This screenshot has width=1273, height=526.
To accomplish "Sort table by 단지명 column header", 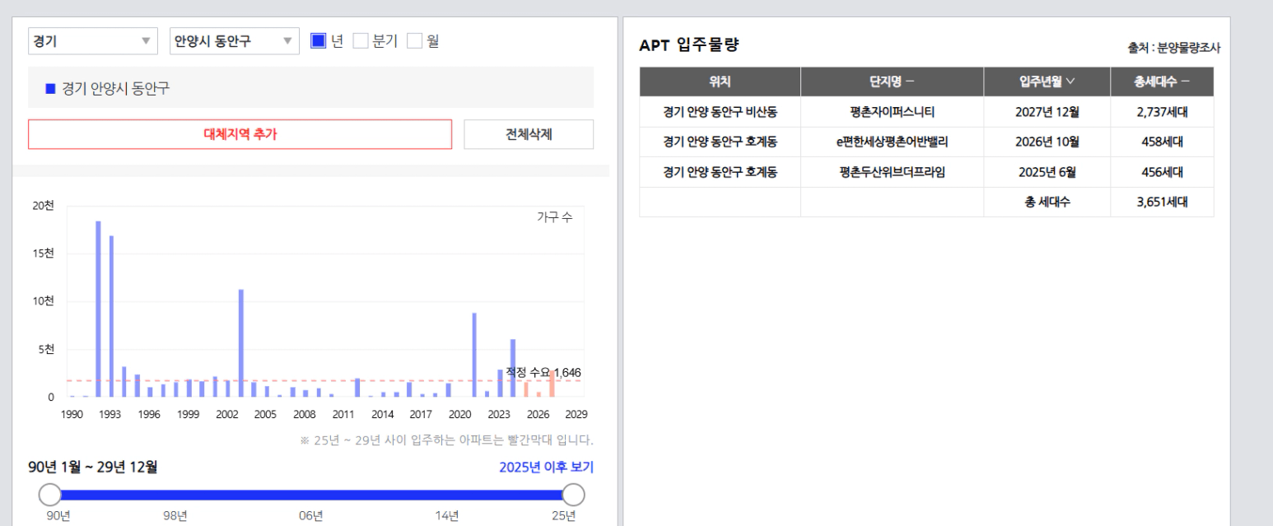I will coord(892,82).
